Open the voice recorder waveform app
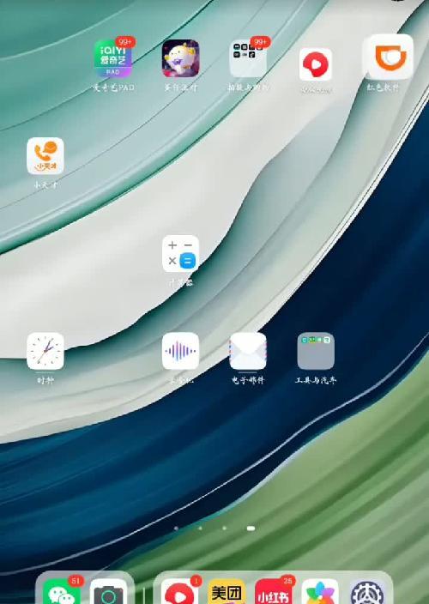This screenshot has height=604, width=429. pyautogui.click(x=181, y=351)
